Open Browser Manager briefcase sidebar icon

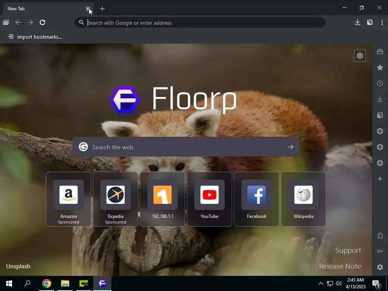click(x=380, y=52)
